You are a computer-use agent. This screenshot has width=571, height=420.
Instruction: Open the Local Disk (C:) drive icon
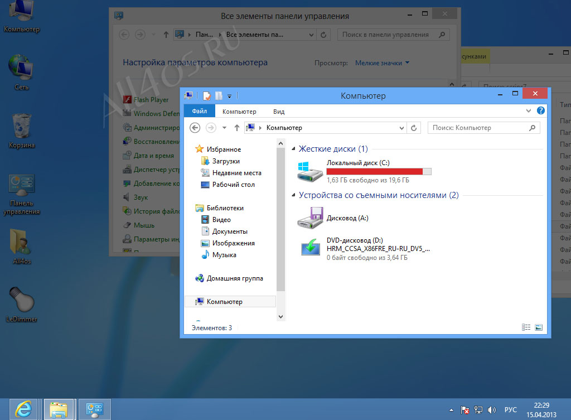click(310, 172)
